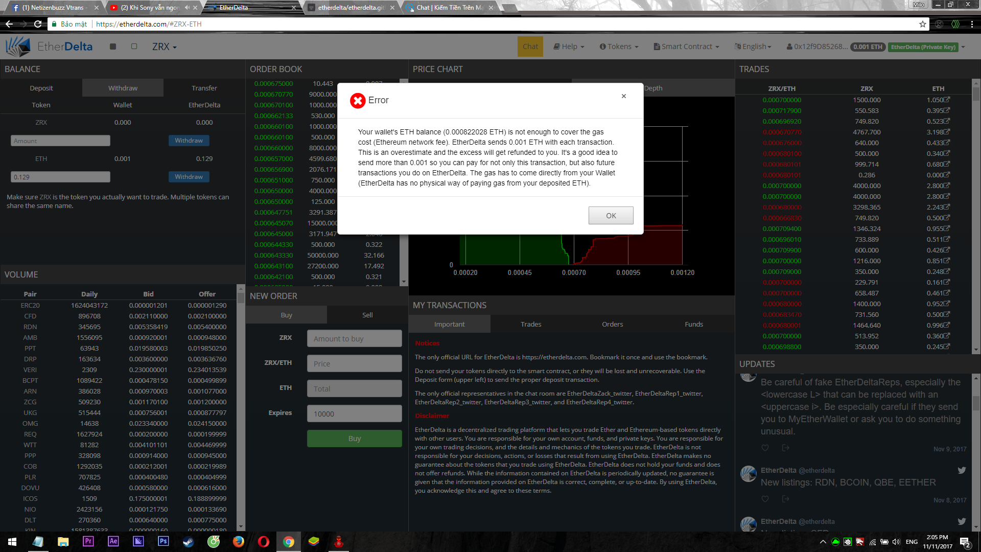Click the EtherDelta logo icon
The width and height of the screenshot is (981, 552).
coord(18,47)
